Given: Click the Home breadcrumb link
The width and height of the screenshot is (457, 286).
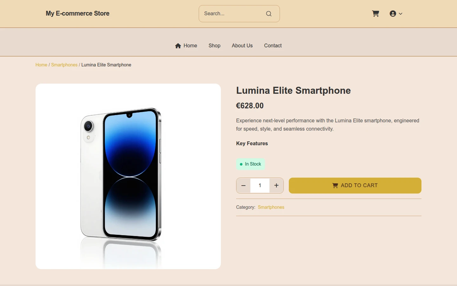Looking at the screenshot, I should click(x=41, y=65).
